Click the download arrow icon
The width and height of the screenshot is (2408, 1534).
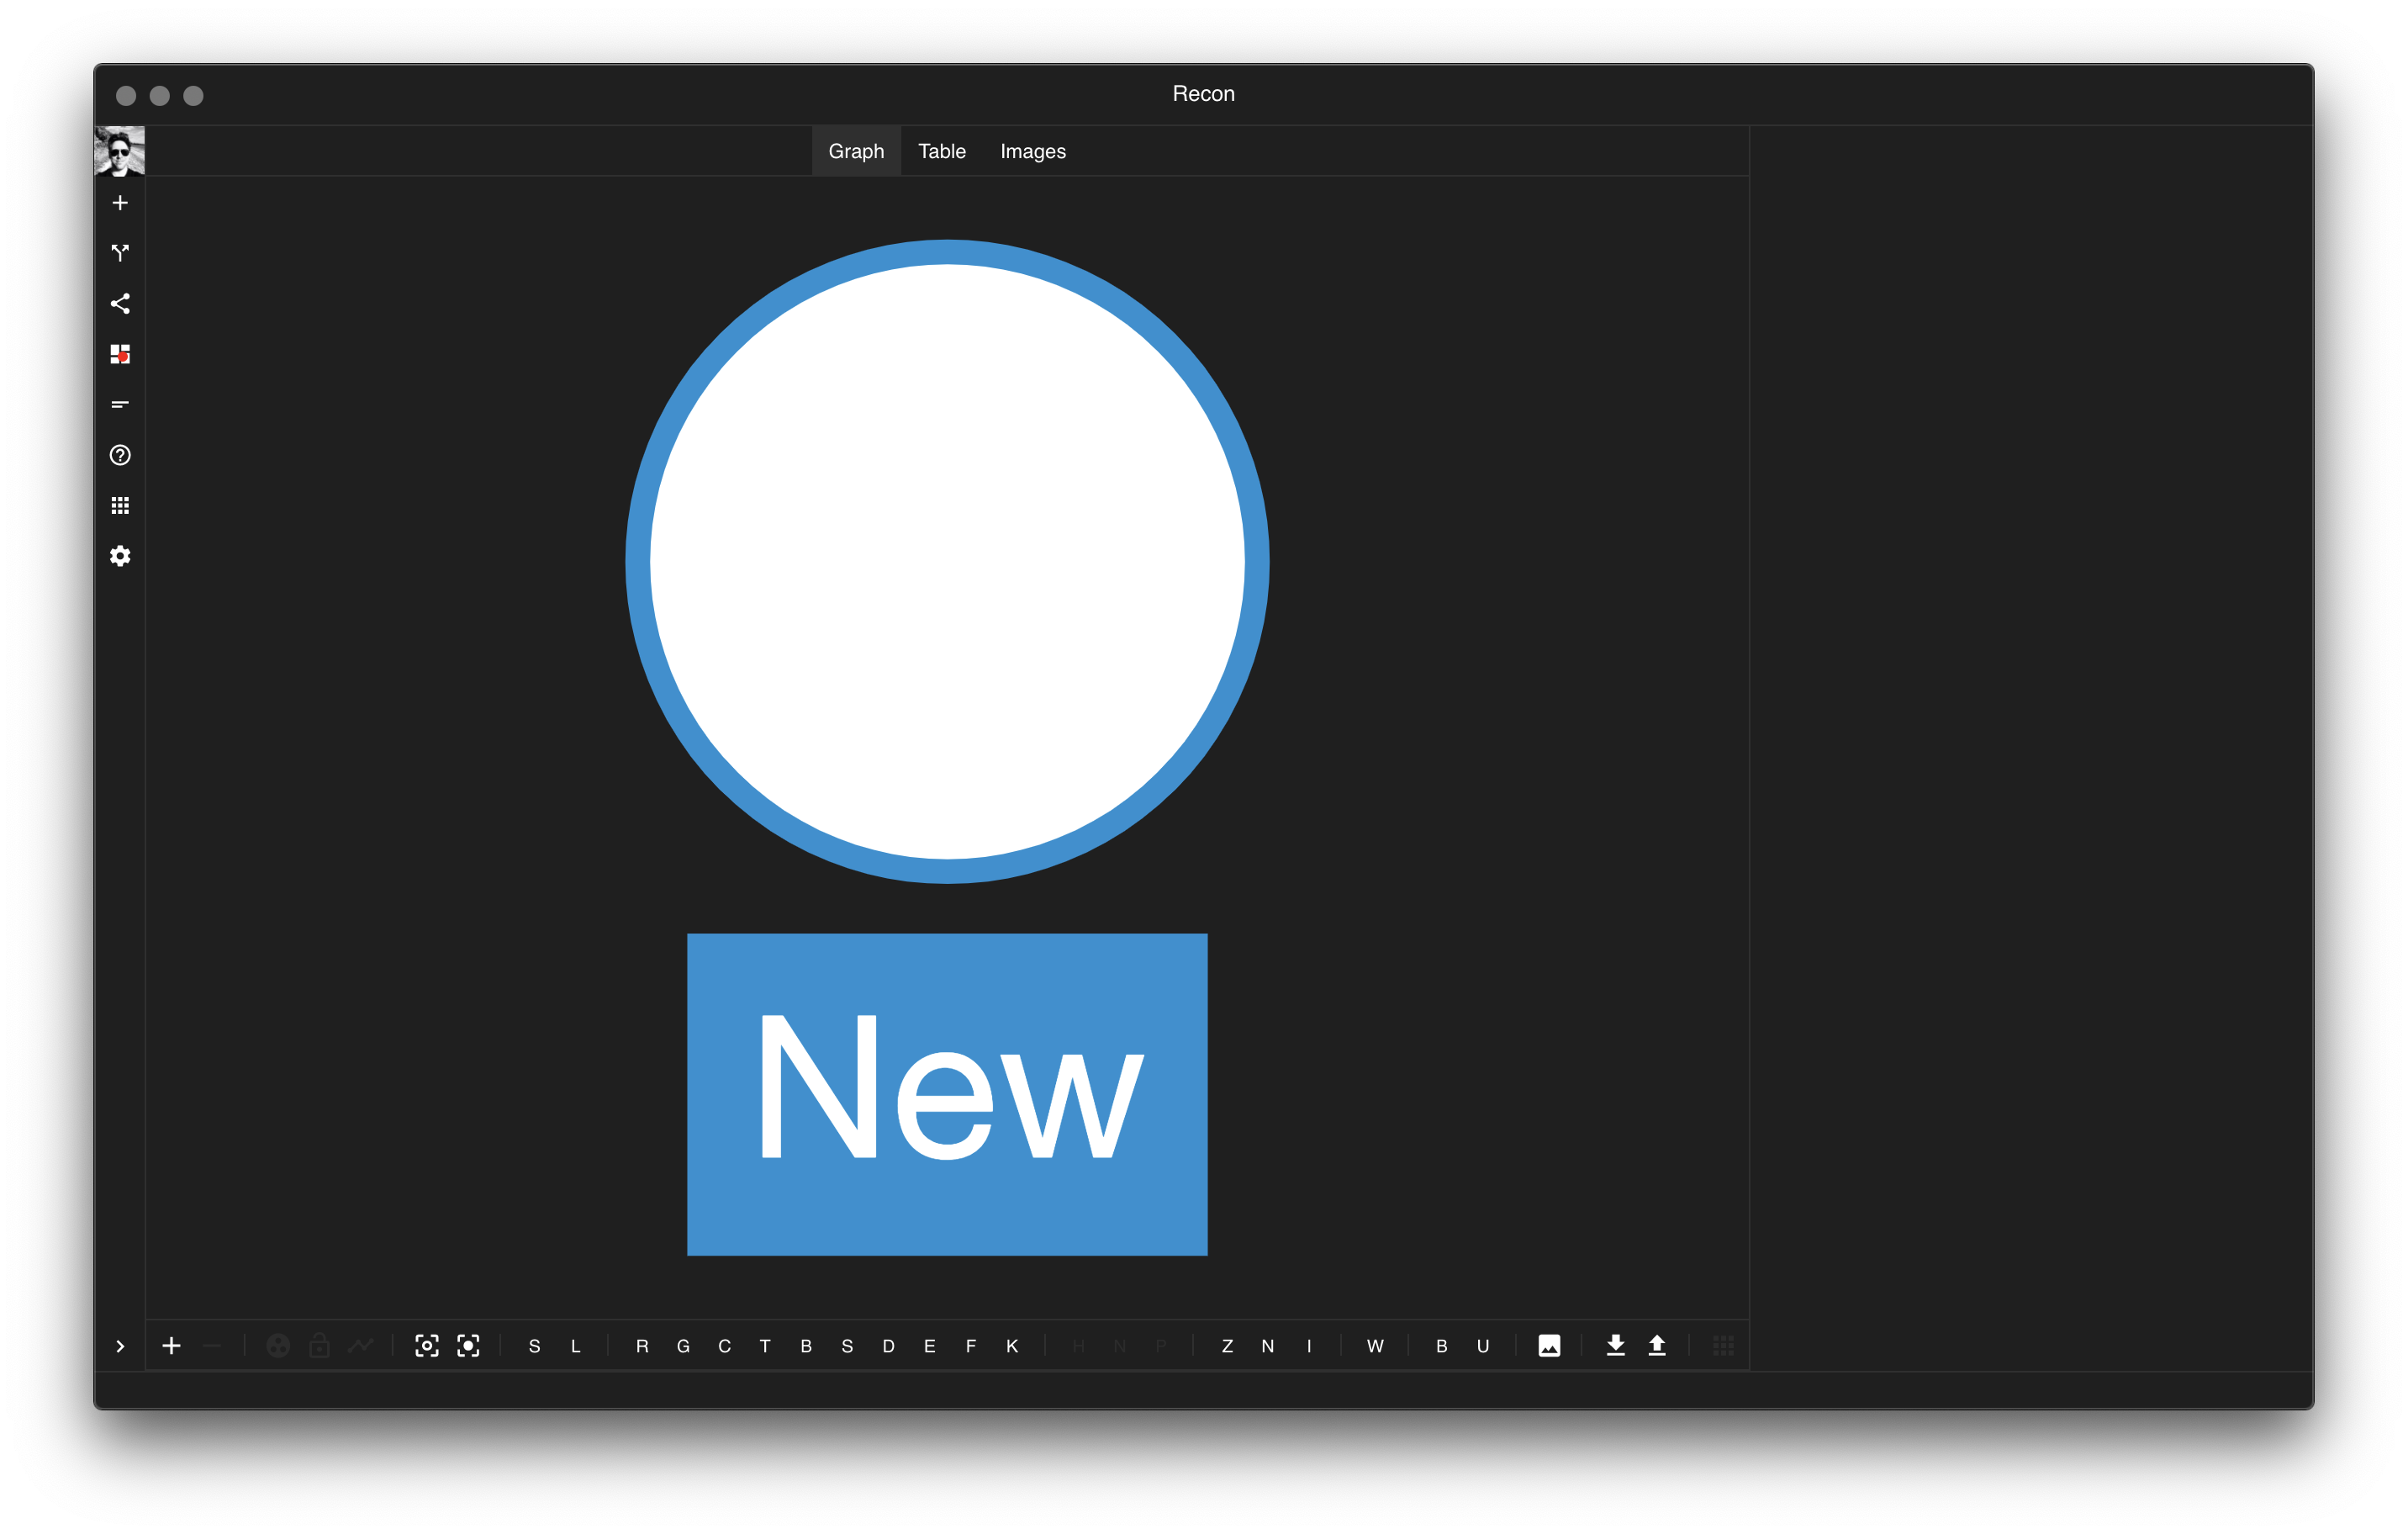click(1615, 1346)
